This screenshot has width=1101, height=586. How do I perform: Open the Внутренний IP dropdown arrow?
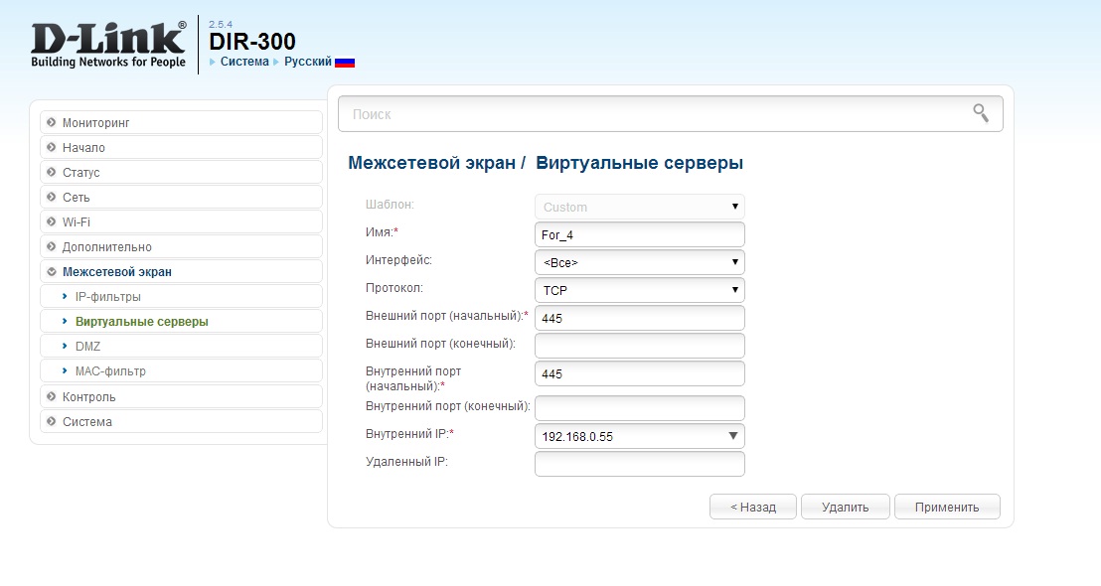[733, 436]
